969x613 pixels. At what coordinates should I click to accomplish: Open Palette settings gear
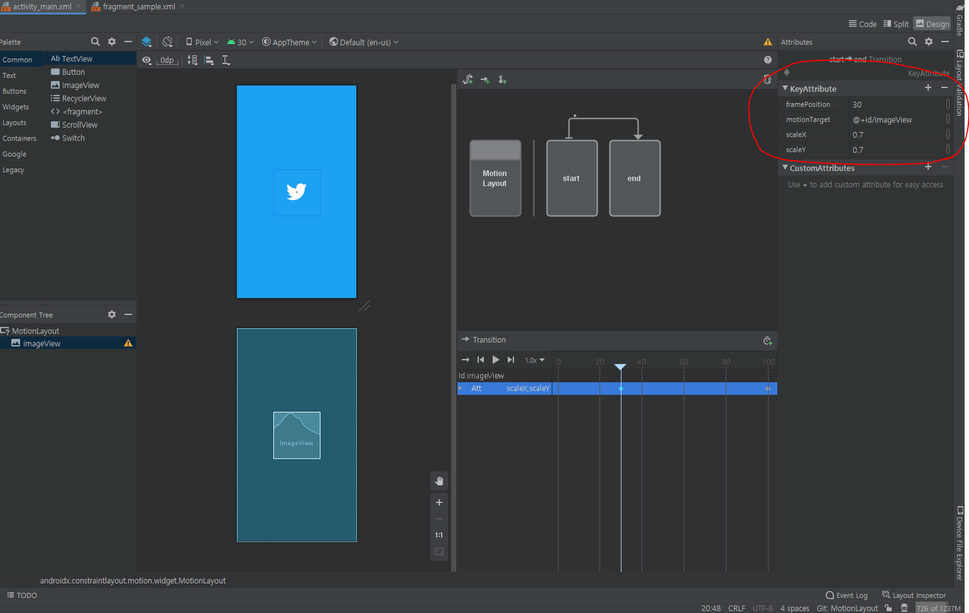coord(112,41)
